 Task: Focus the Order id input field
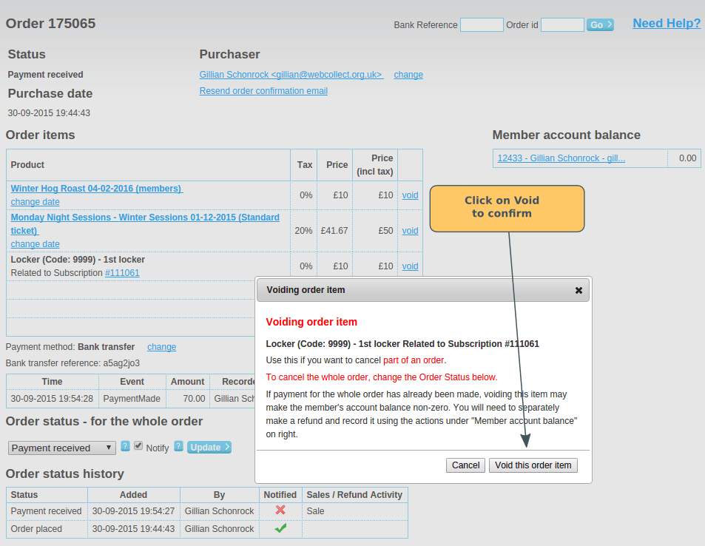(x=562, y=24)
